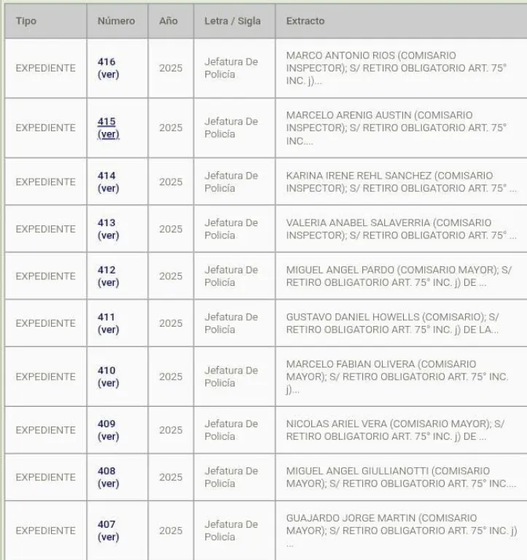The width and height of the screenshot is (527, 560).
Task: Click the Gustavo Daniel Howells extract text
Action: coord(392,323)
